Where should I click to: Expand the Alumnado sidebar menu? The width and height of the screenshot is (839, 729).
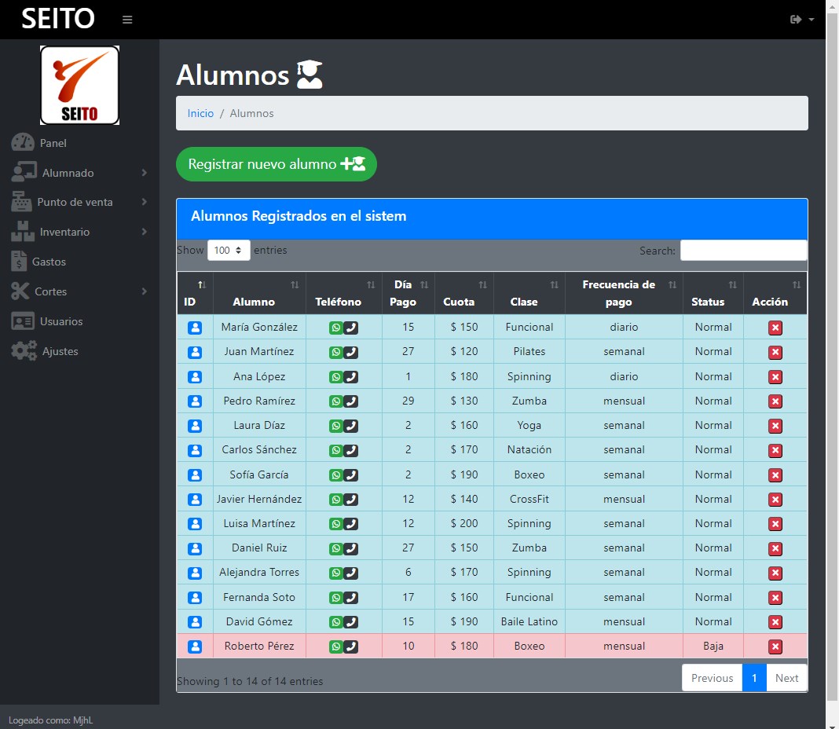[x=79, y=173]
